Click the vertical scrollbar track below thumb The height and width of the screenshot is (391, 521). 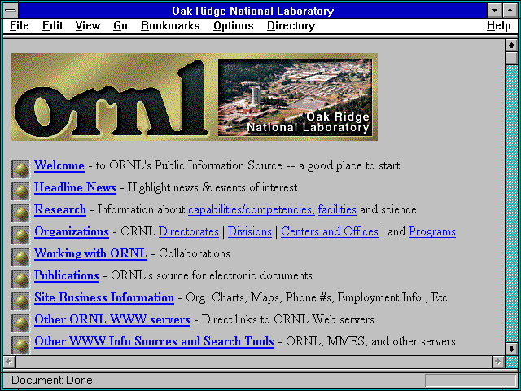(x=511, y=204)
